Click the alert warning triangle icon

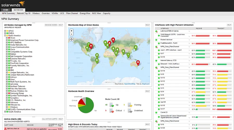click(5, 128)
